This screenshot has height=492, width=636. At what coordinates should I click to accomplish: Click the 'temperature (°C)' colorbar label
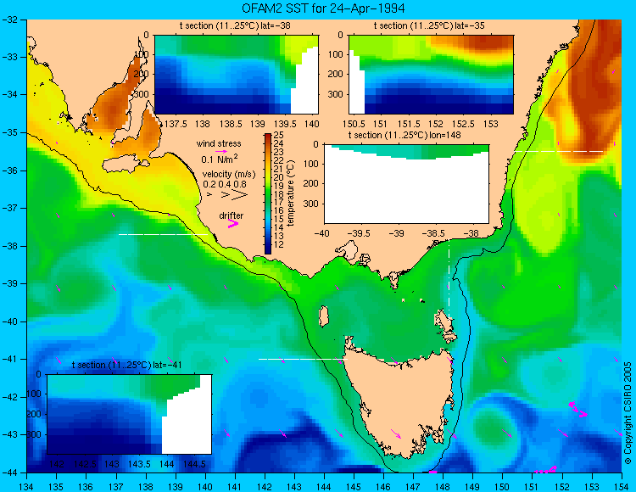[291, 193]
